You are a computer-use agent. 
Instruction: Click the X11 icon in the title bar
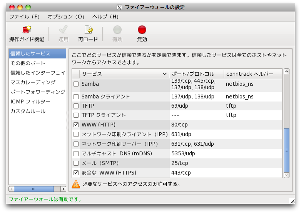(120, 7)
